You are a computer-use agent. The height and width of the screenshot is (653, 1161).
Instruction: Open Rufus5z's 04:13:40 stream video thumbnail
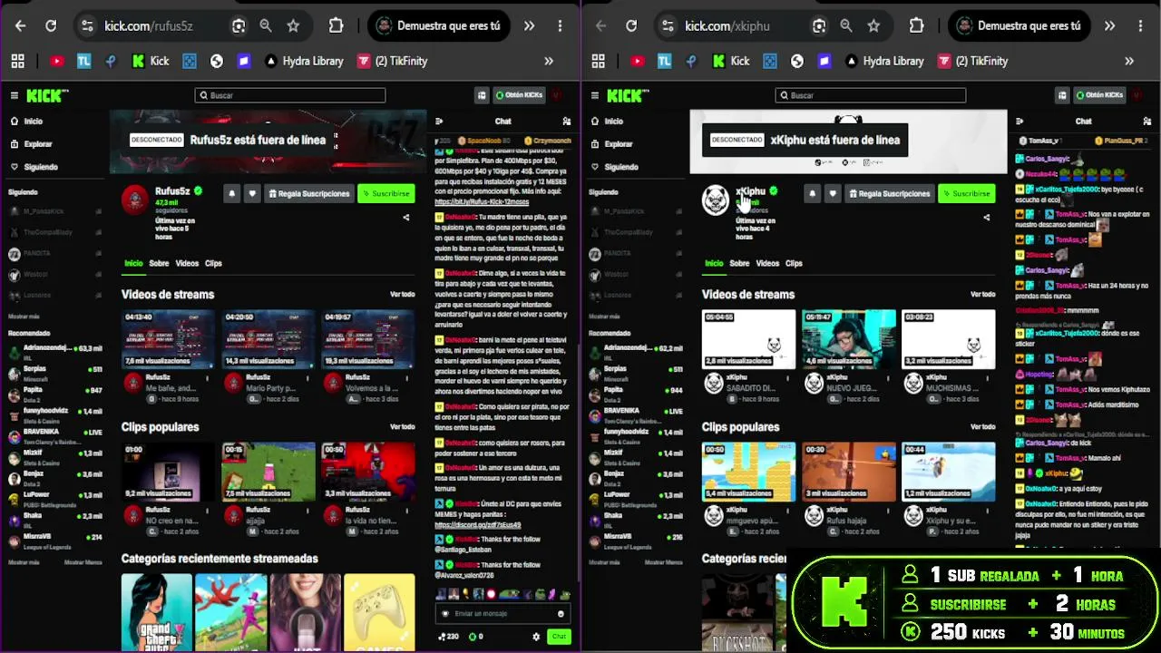[x=168, y=339]
